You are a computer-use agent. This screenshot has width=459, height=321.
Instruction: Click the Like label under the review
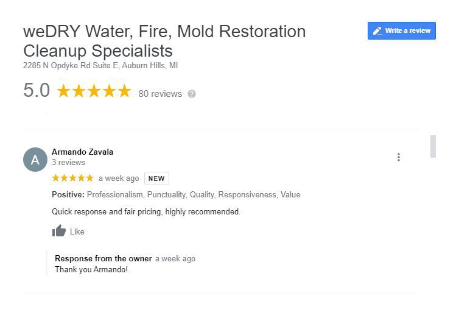(x=77, y=231)
